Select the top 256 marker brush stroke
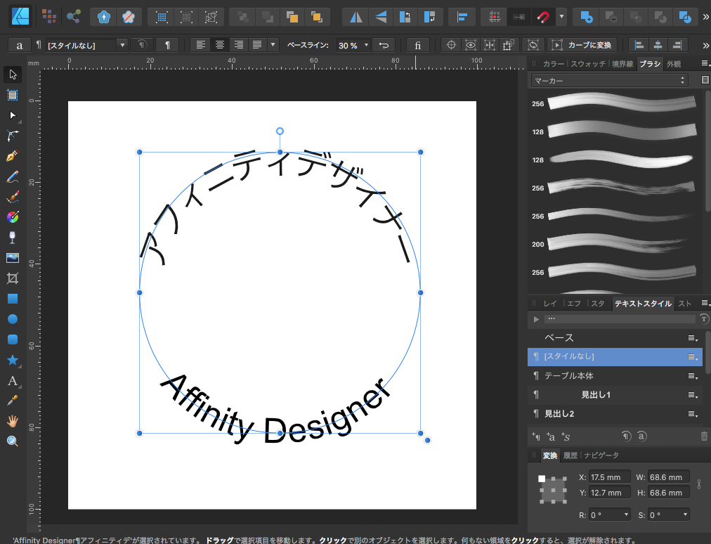 pos(622,102)
